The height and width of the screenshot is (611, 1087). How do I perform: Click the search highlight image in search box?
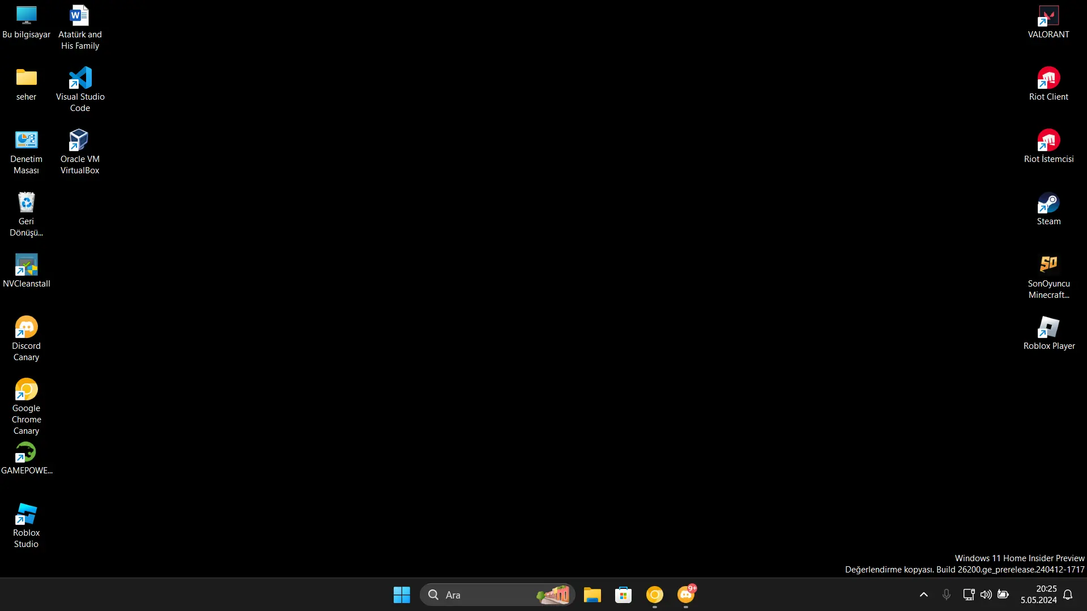[x=553, y=595]
